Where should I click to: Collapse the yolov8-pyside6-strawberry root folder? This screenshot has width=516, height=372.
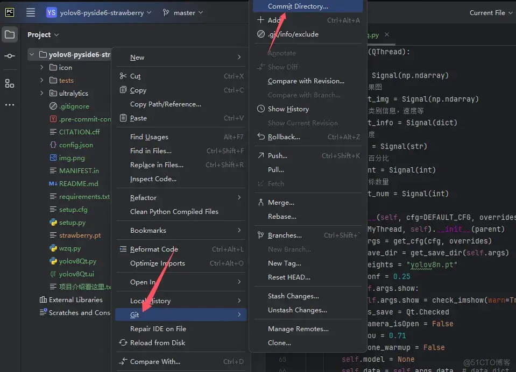pyautogui.click(x=32, y=54)
